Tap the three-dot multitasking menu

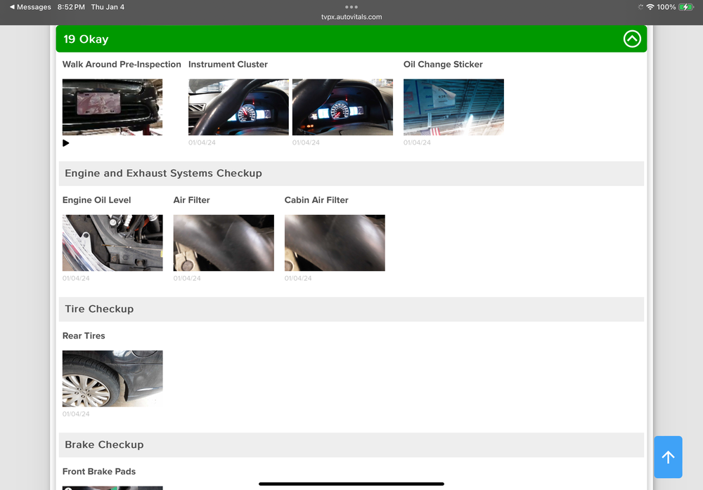(351, 7)
